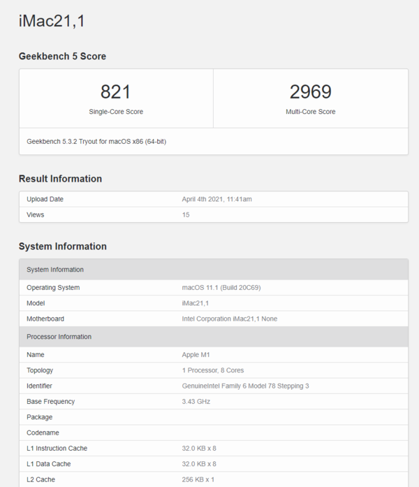Click the gray System Information table header row
Viewport: 419px width, 487px height.
tap(214, 269)
